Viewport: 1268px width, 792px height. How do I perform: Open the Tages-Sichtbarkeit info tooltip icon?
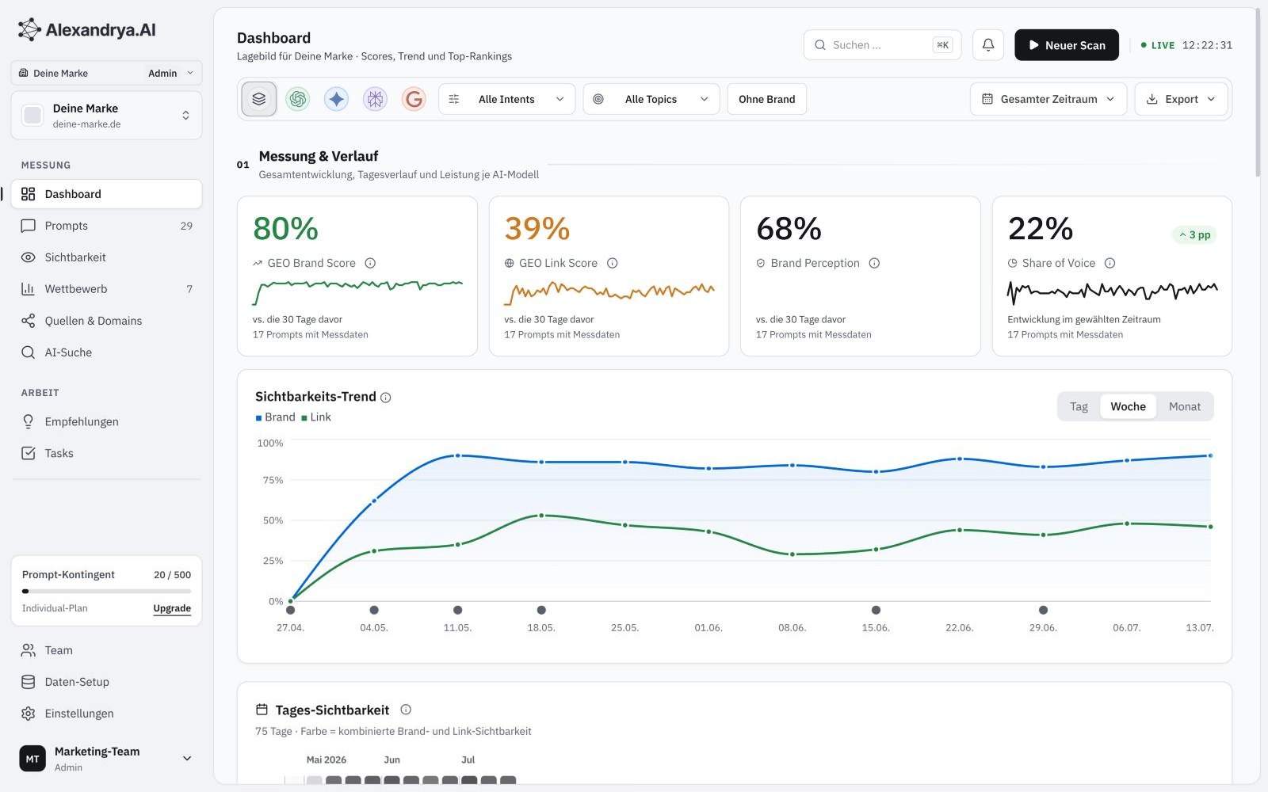[x=406, y=710]
